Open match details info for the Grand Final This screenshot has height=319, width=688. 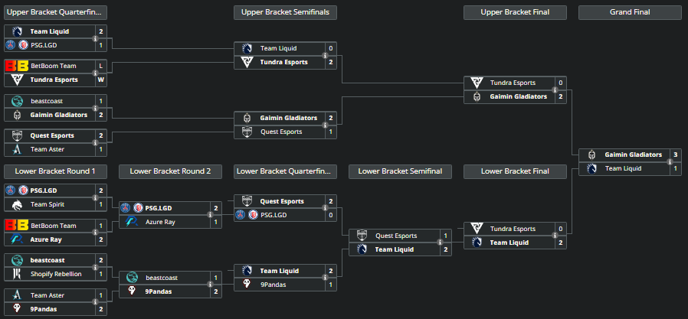(x=670, y=161)
